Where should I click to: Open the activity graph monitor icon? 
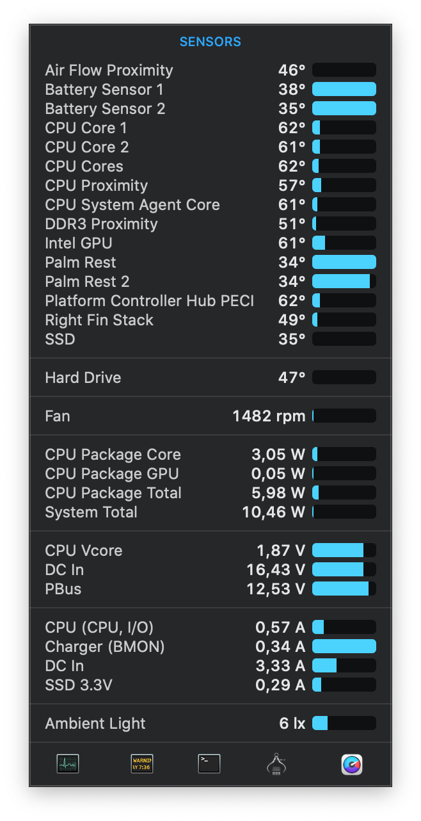click(67, 763)
